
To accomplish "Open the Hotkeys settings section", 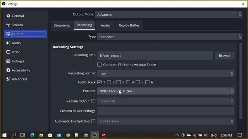I will coord(26,61).
